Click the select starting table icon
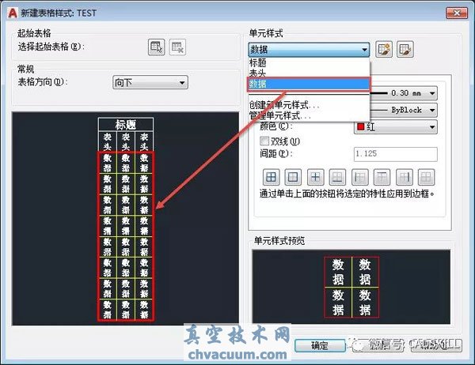 pyautogui.click(x=156, y=47)
